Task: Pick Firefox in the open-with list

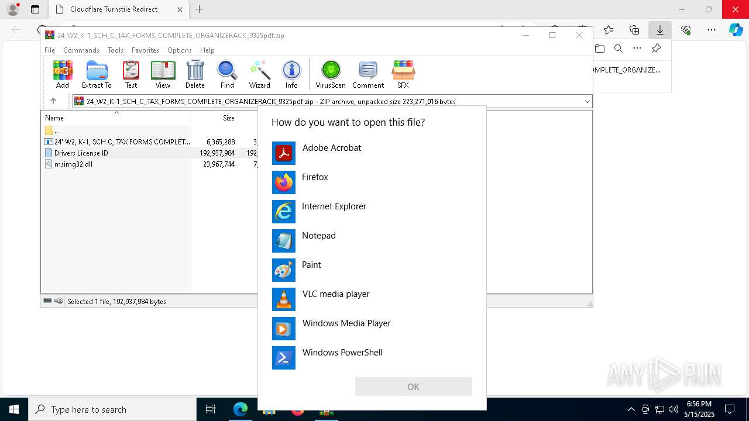Action: coord(372,182)
